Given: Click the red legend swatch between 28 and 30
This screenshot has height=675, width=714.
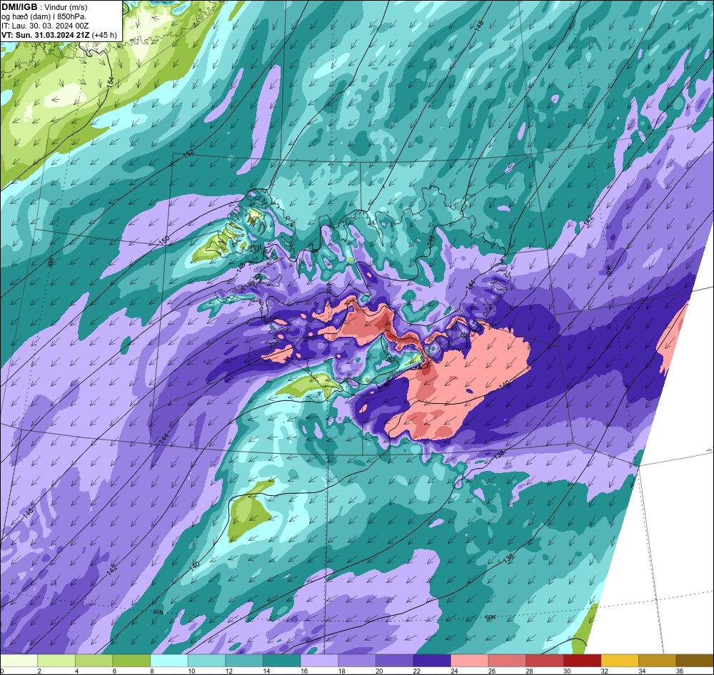Looking at the screenshot, I should pos(545,661).
